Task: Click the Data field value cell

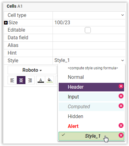Action: tap(89, 38)
